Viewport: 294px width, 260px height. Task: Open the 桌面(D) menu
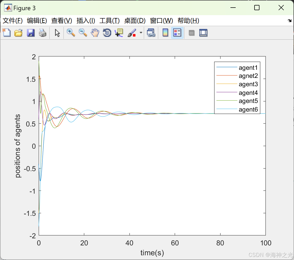pyautogui.click(x=135, y=21)
